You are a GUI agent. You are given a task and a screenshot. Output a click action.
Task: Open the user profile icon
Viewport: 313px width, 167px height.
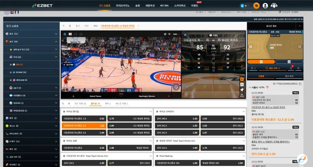pyautogui.click(x=265, y=6)
